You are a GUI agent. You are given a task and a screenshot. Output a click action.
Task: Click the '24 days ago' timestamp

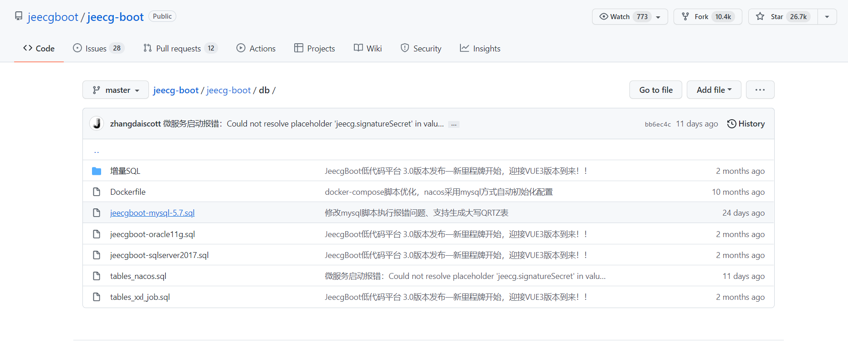click(744, 213)
